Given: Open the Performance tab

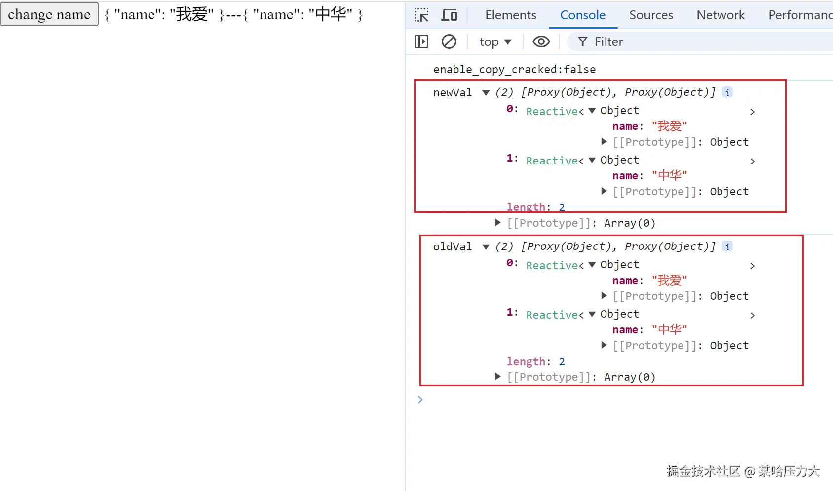Looking at the screenshot, I should tap(800, 15).
